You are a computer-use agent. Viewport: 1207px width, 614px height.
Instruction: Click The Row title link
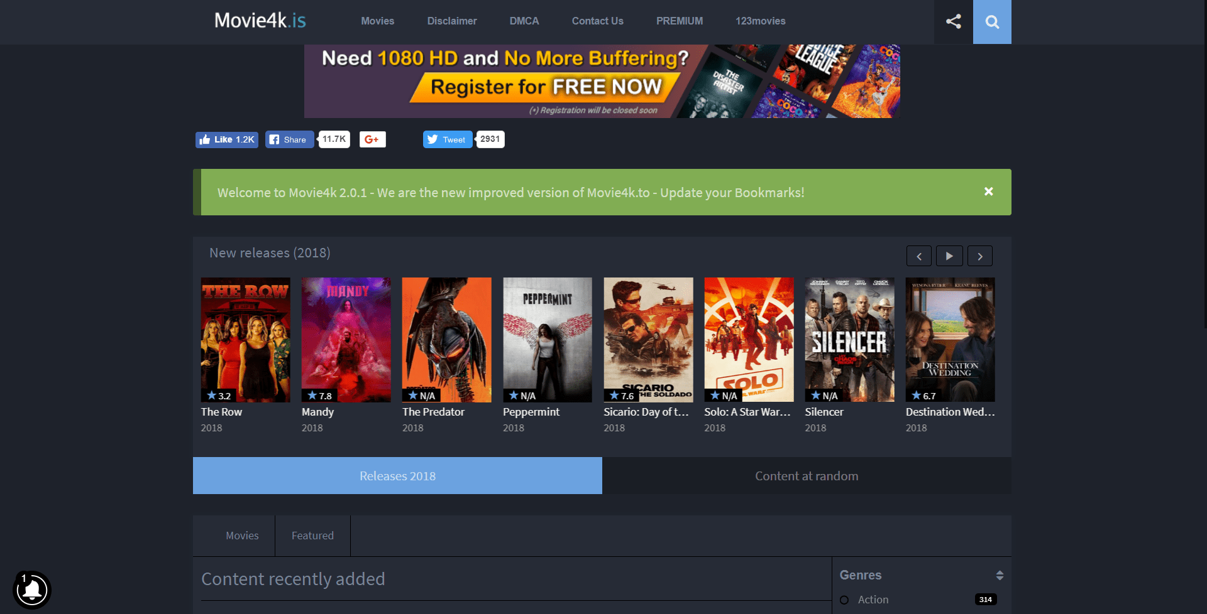point(221,412)
